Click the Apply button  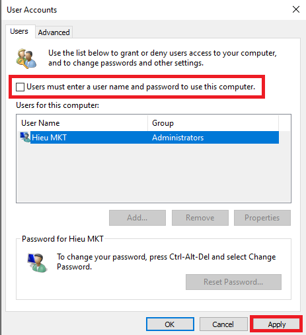coord(276,324)
